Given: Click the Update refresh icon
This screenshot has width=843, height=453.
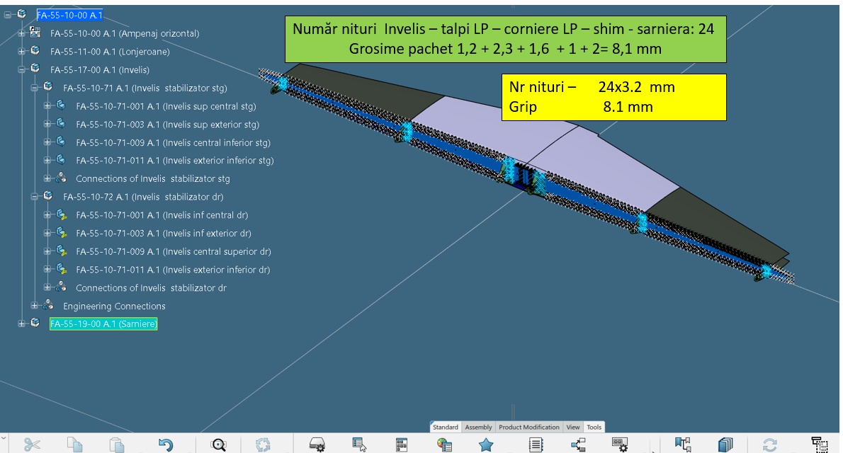Looking at the screenshot, I should [769, 445].
